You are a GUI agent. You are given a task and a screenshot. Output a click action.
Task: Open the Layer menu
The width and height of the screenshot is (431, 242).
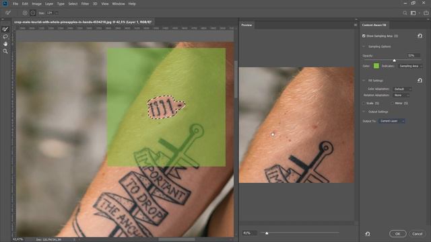pyautogui.click(x=49, y=4)
